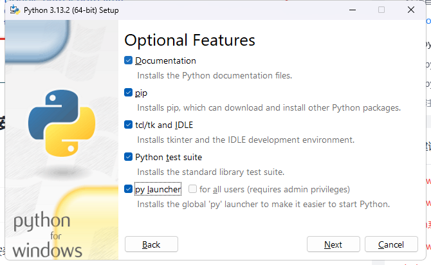Click the pip label text
This screenshot has width=431, height=265.
(x=141, y=93)
